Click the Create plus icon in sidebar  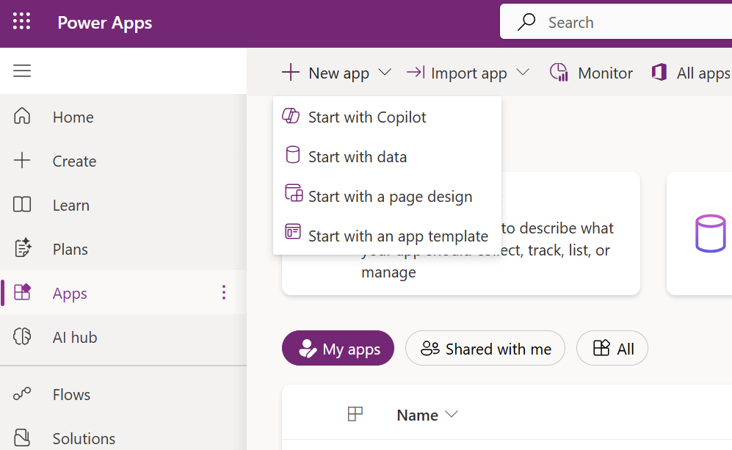click(x=22, y=160)
